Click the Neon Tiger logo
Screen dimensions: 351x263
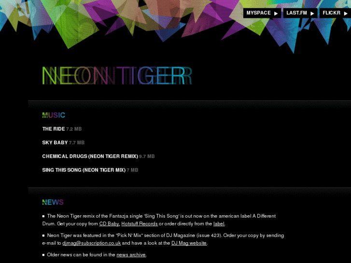point(117,76)
